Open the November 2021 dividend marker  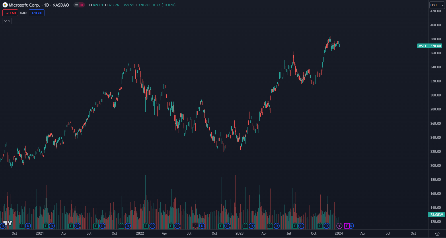[127, 226]
